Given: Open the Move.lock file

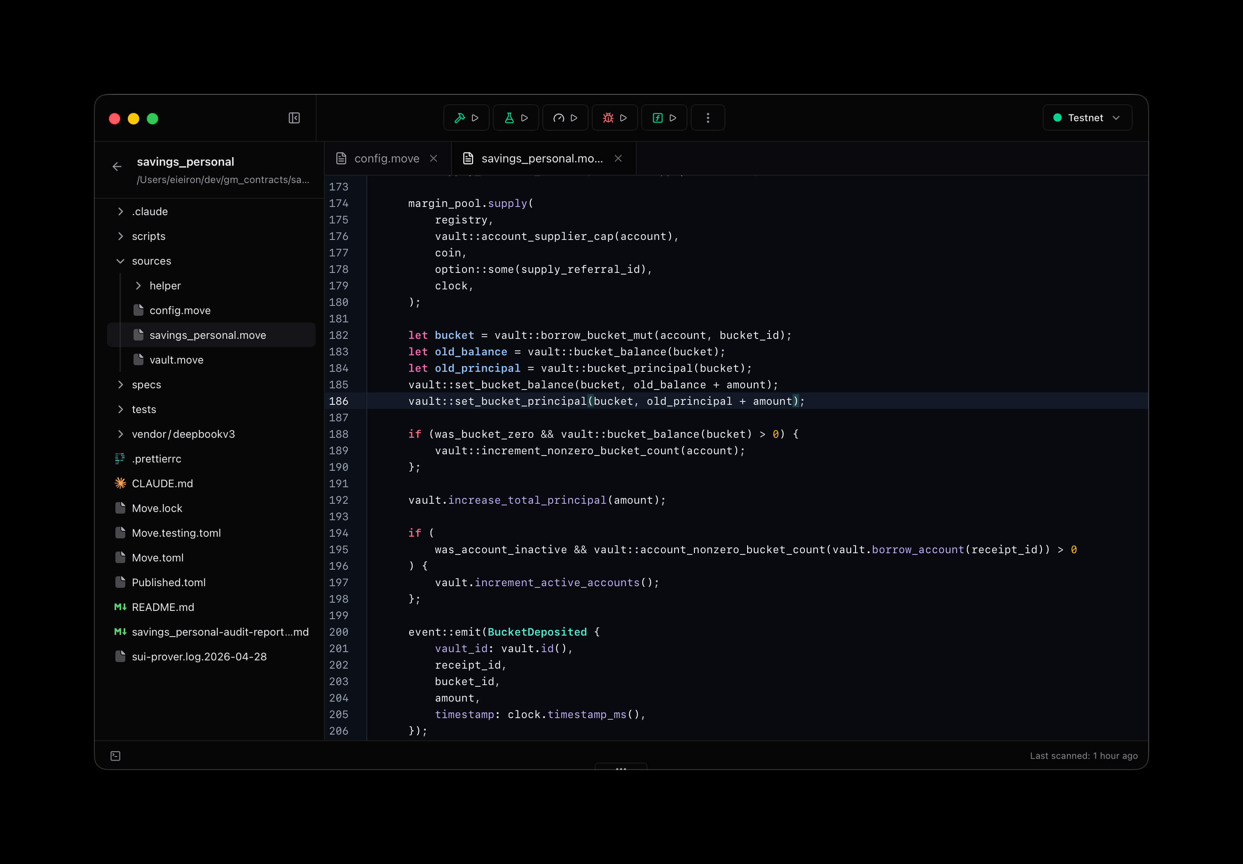Looking at the screenshot, I should click(211, 508).
